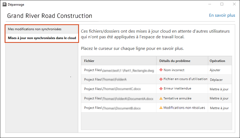Minimize the Dépannage window
The image size is (240, 138).
click(210, 4)
